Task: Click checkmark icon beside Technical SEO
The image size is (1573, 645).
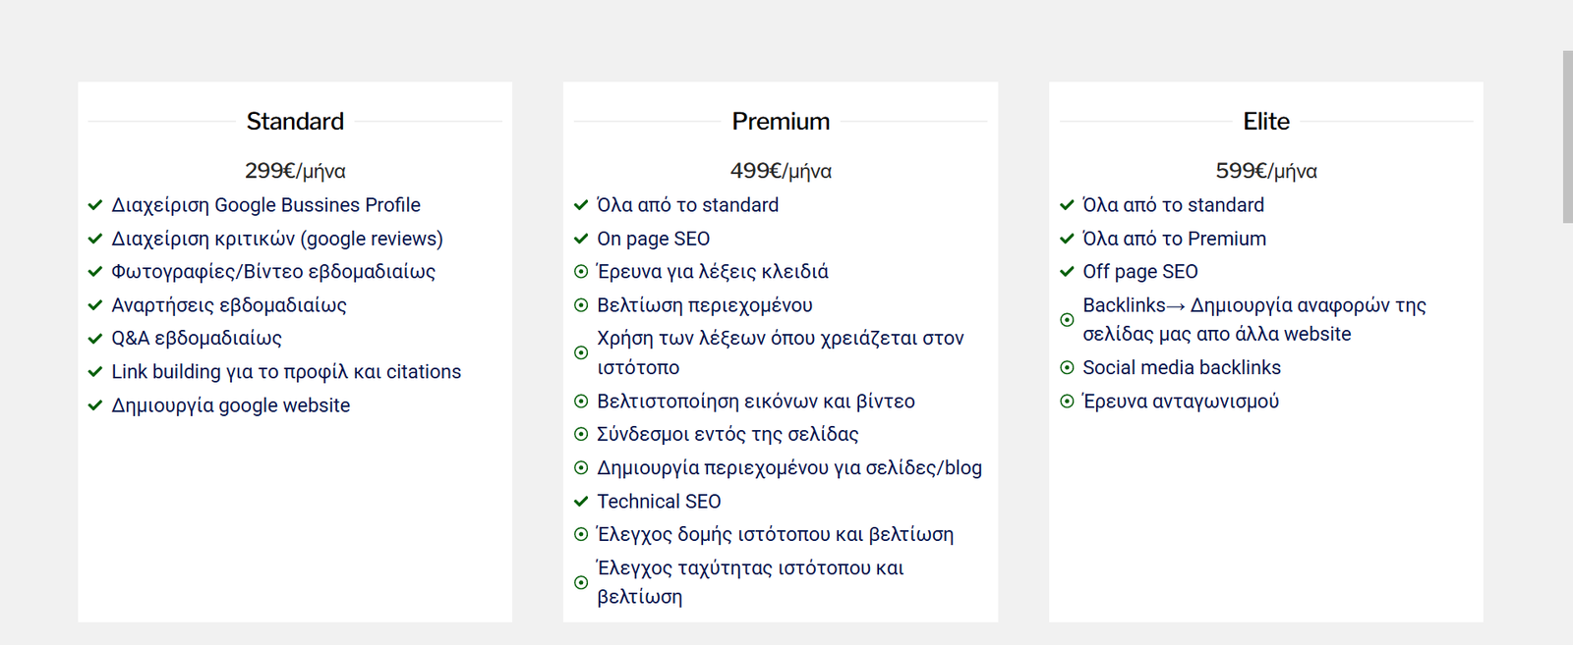Action: [581, 502]
